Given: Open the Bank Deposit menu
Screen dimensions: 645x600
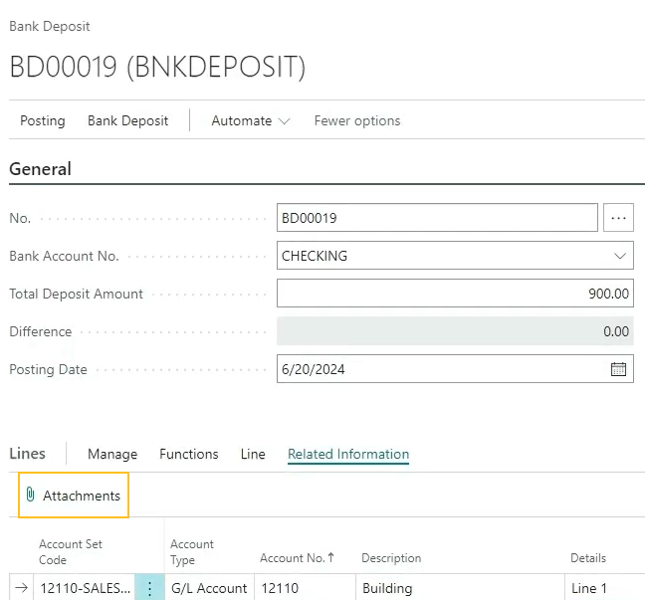Looking at the screenshot, I should point(127,121).
